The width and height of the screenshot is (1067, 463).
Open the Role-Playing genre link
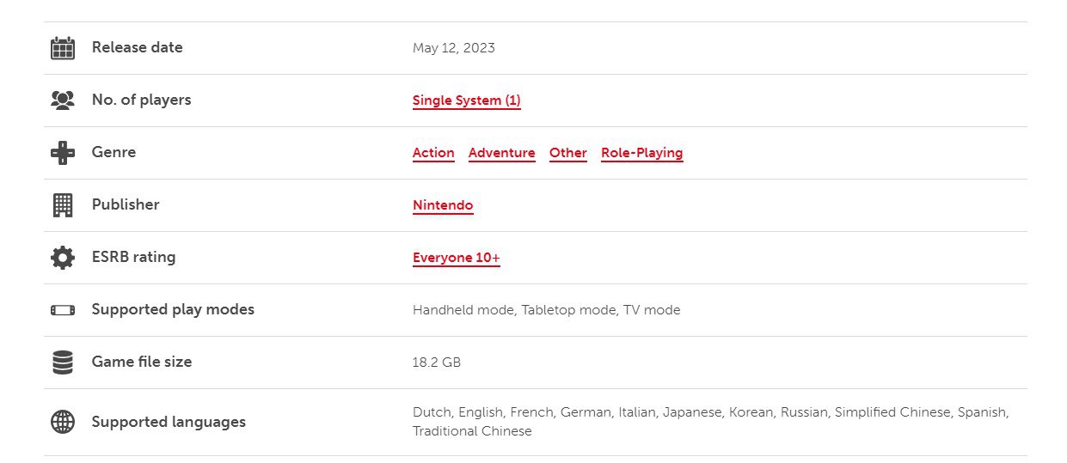[x=641, y=153]
